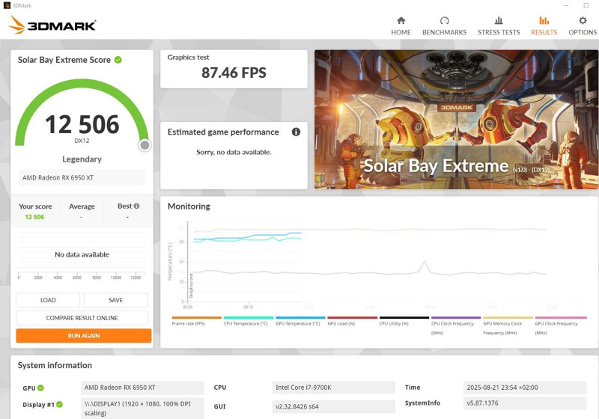Click the Intel Core i7-9700K CPU value

tap(333, 388)
